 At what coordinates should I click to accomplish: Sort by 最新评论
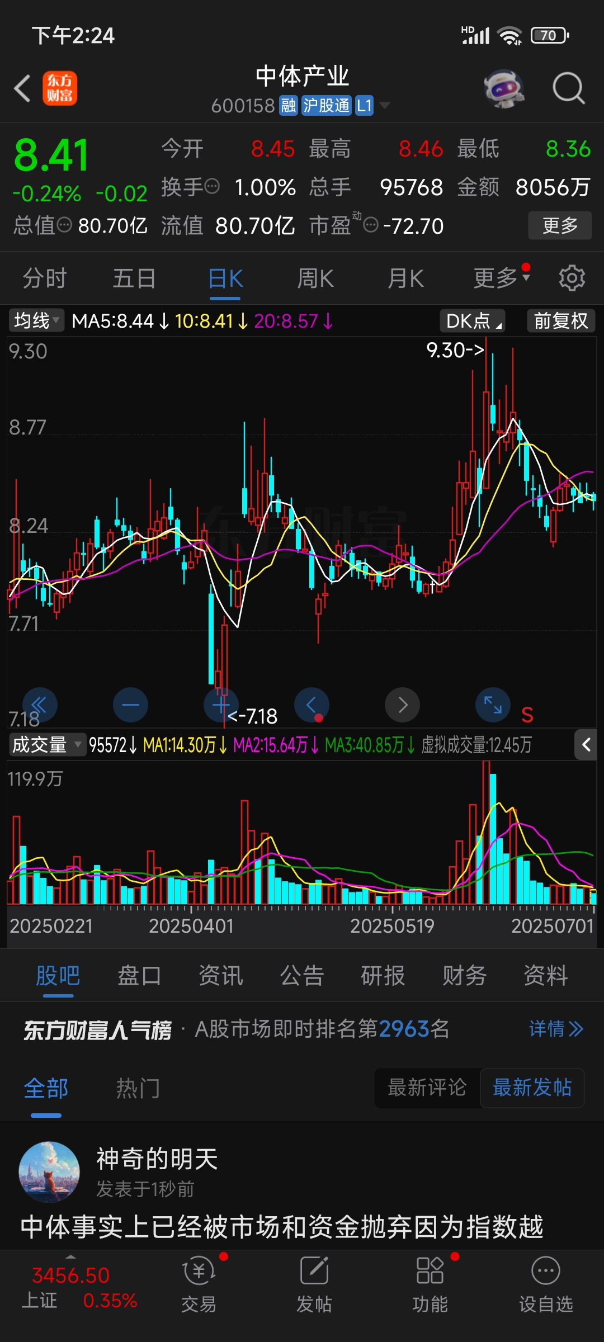[x=427, y=1088]
